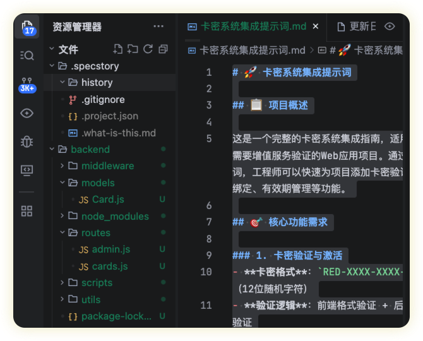Open the Search activity bar icon
423x341 pixels.
27,56
